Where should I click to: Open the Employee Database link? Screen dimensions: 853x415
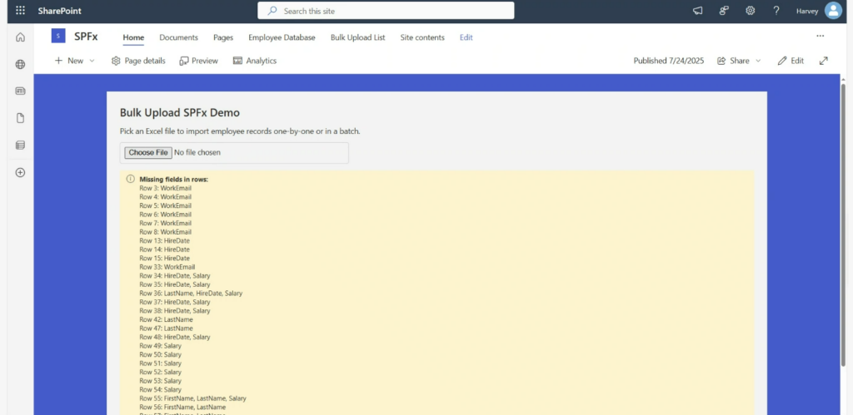[x=282, y=37]
